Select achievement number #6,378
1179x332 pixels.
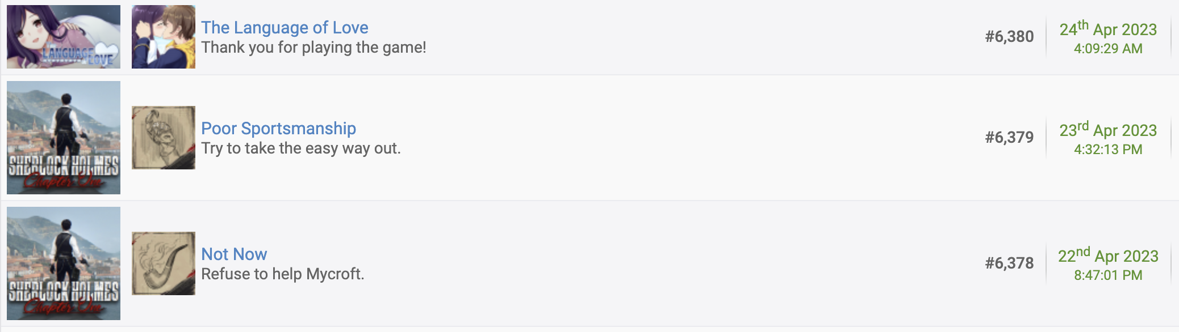1009,263
